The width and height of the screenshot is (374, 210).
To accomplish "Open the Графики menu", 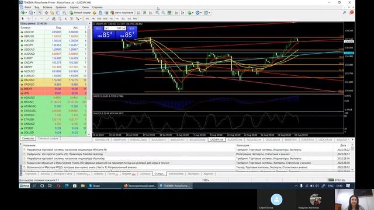I will [x=61, y=8].
